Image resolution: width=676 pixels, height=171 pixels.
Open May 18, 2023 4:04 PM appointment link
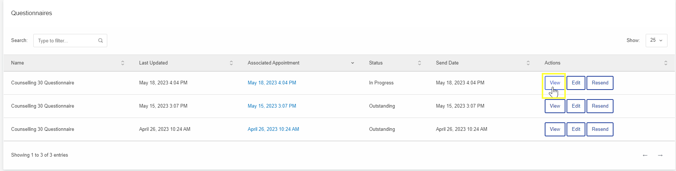[x=272, y=83]
